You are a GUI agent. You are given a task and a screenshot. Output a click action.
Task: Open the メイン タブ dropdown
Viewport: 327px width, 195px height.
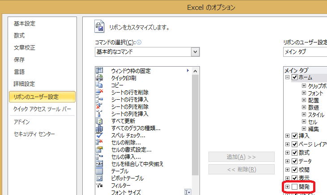click(x=305, y=52)
